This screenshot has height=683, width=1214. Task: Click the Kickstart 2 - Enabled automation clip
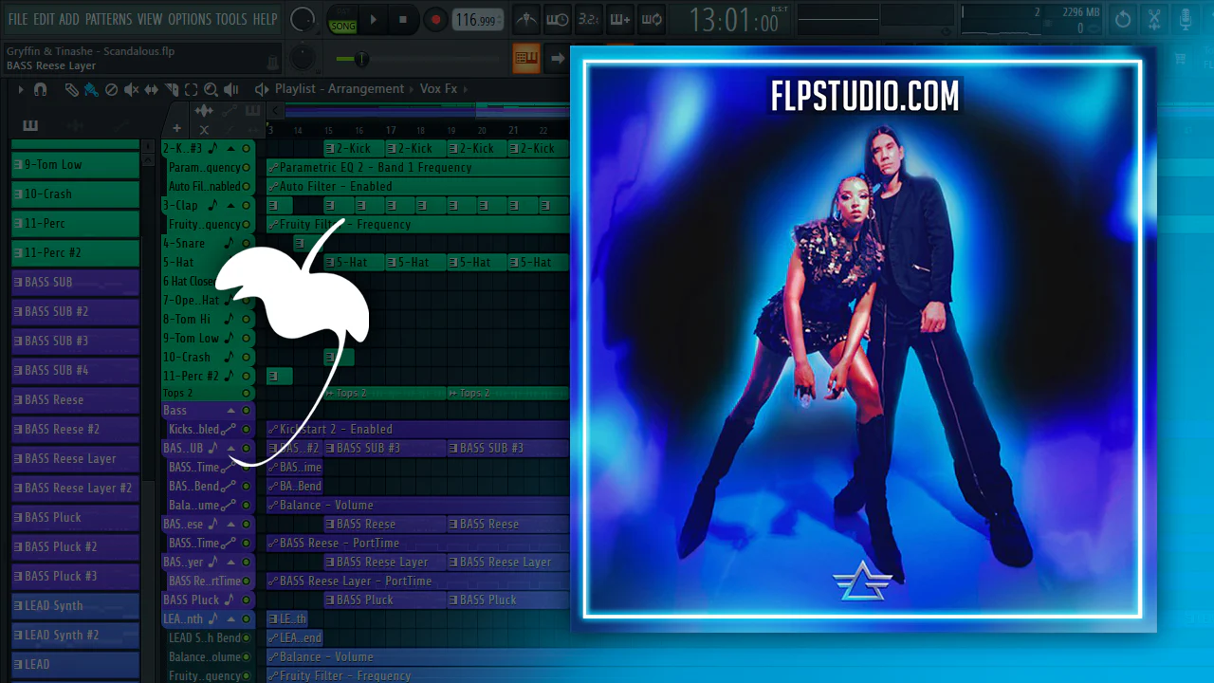point(417,430)
